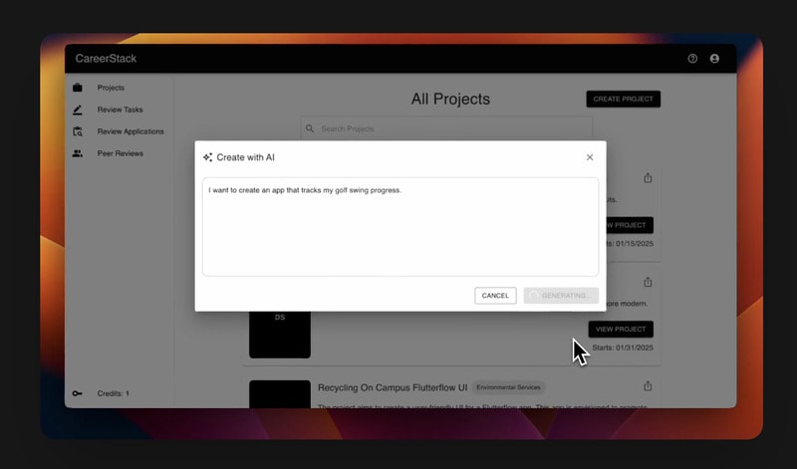Click the Review Applications sidebar icon
The height and width of the screenshot is (469, 797).
(78, 131)
